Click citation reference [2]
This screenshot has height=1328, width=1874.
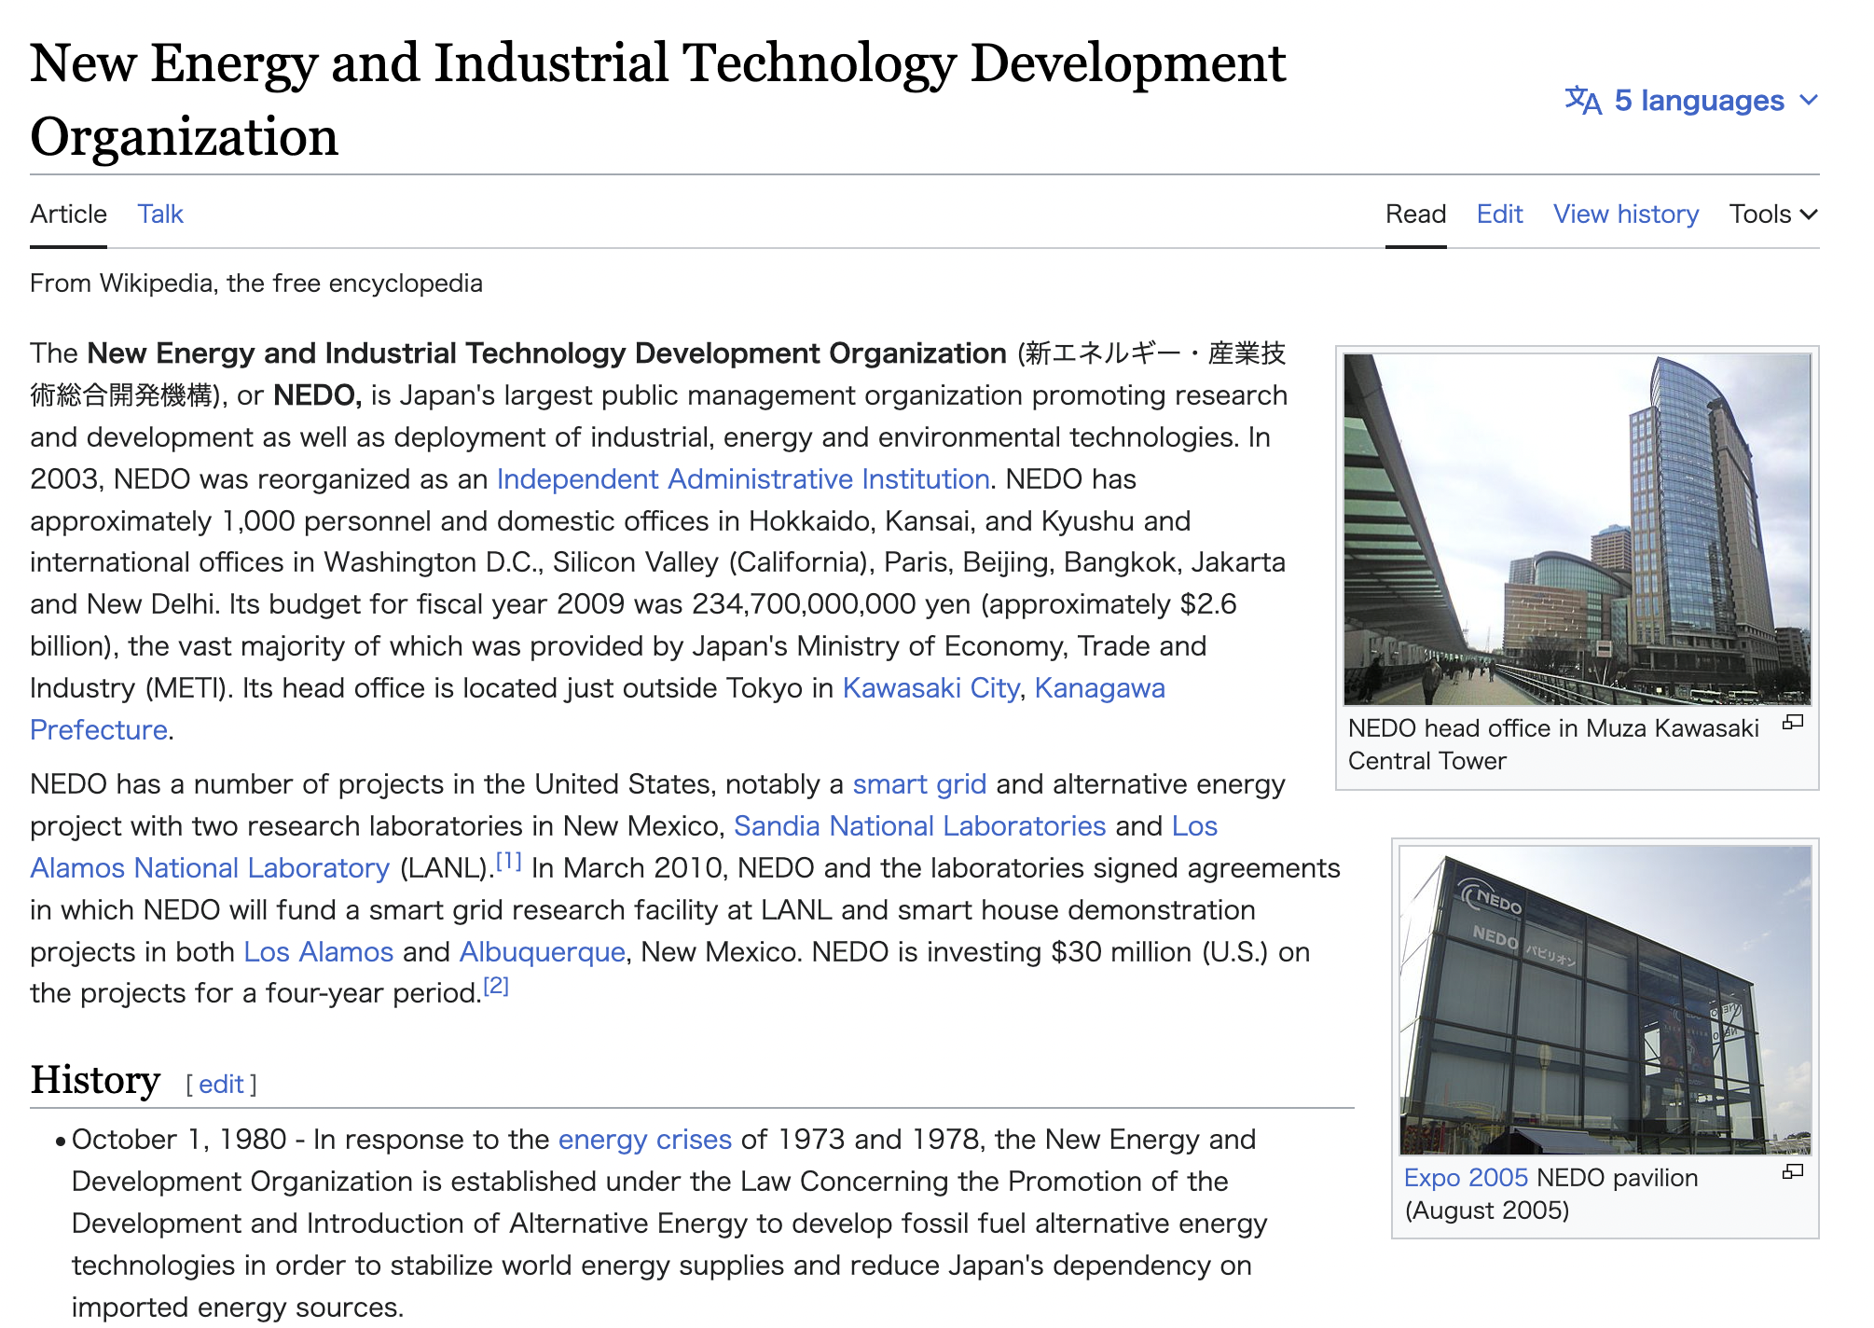point(496,986)
